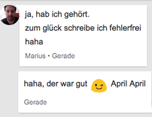152x117 pixels.
Task: Click the winking emoji in the reply
Action: pos(99,86)
